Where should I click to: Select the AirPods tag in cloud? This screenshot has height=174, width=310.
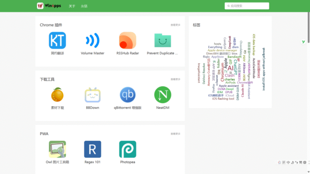(230, 83)
